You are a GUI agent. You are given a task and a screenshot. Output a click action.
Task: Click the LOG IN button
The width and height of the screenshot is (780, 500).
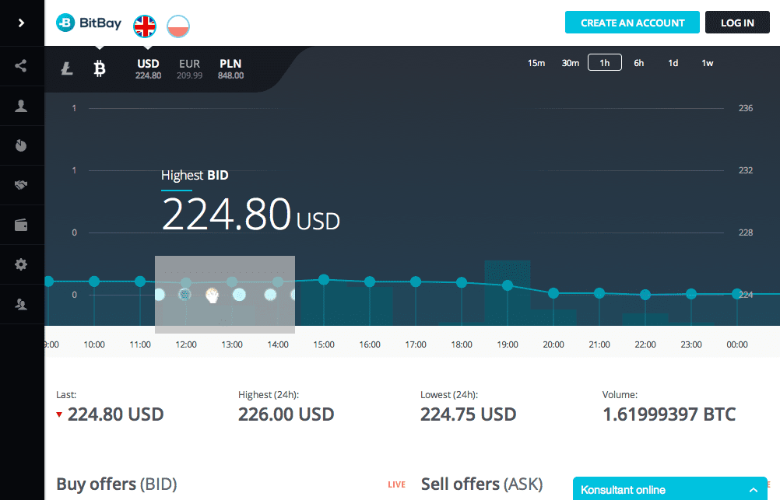pos(736,23)
